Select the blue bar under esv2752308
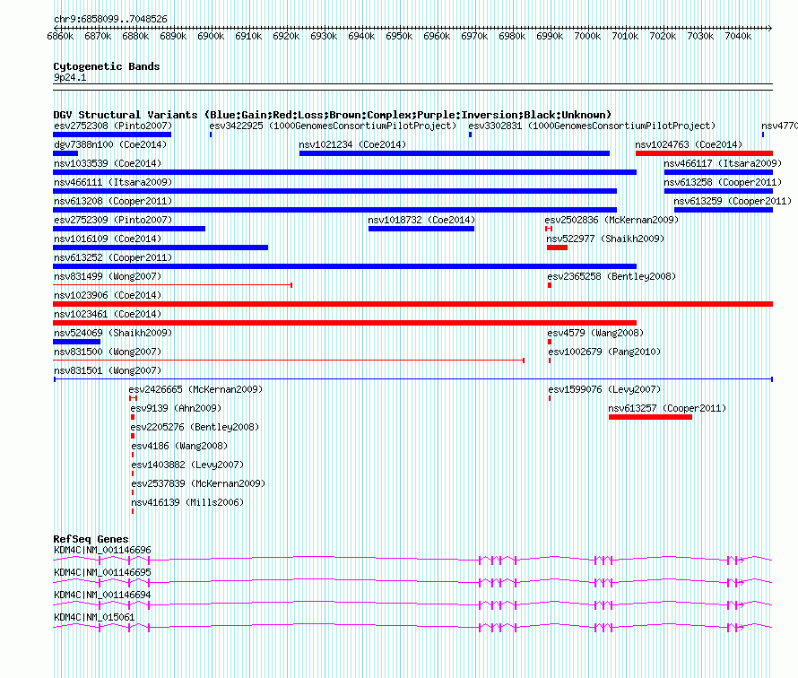798x678 pixels. [112, 135]
